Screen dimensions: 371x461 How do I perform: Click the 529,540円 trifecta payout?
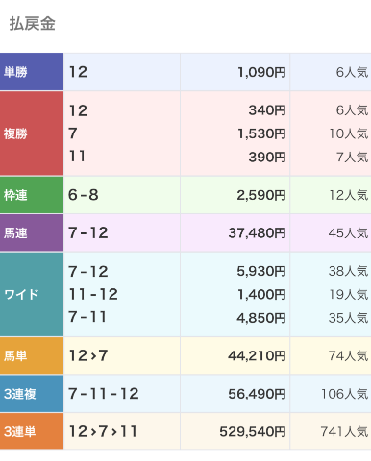253,432
